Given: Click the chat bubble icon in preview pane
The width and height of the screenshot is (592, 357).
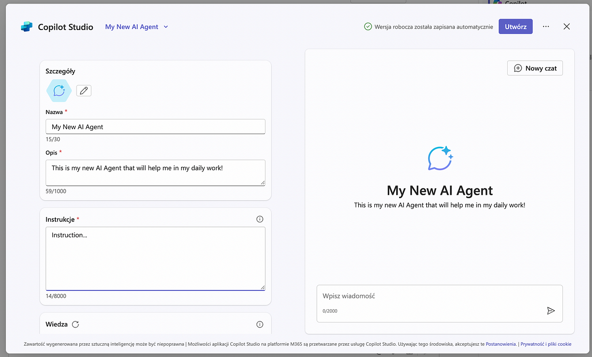Looking at the screenshot, I should pos(440,158).
